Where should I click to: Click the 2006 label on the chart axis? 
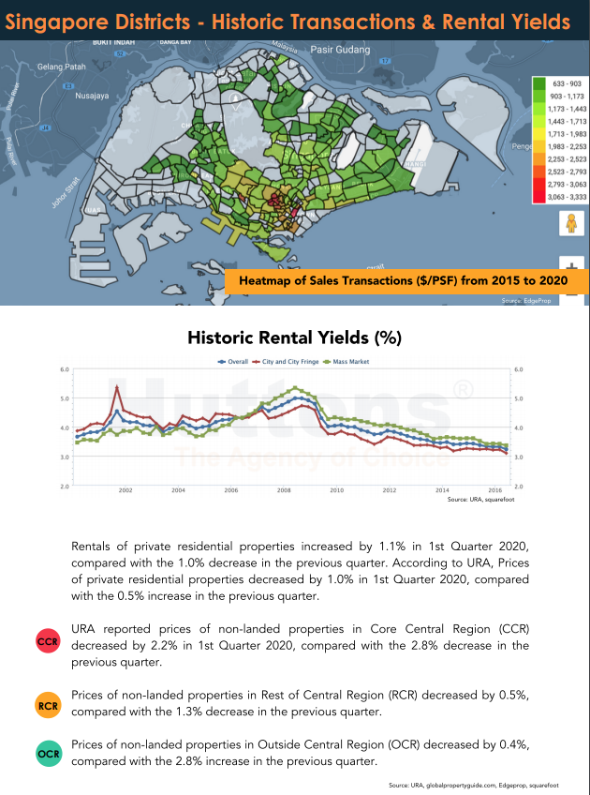click(231, 490)
